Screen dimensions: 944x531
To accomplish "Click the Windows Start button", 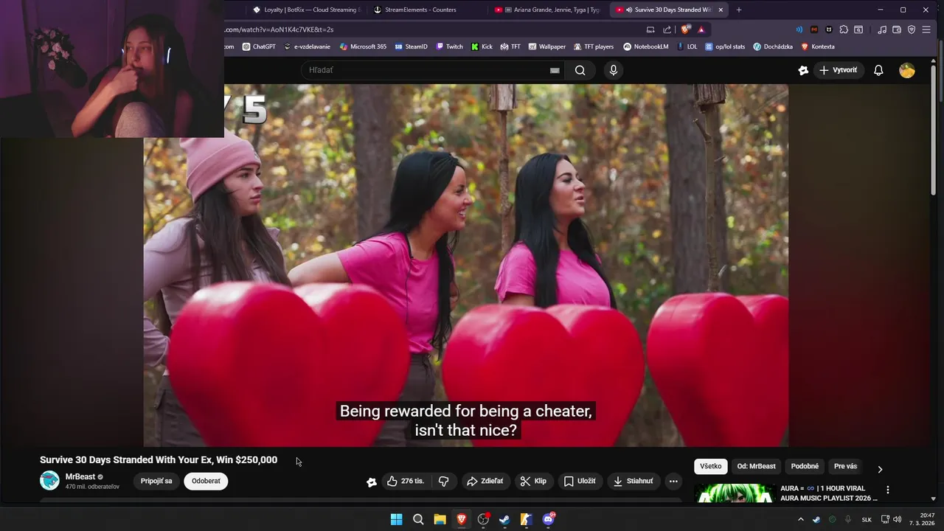I will [396, 519].
